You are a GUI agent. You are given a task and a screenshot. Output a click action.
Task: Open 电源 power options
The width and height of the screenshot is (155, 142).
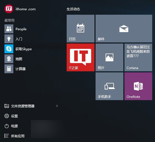click(x=14, y=126)
